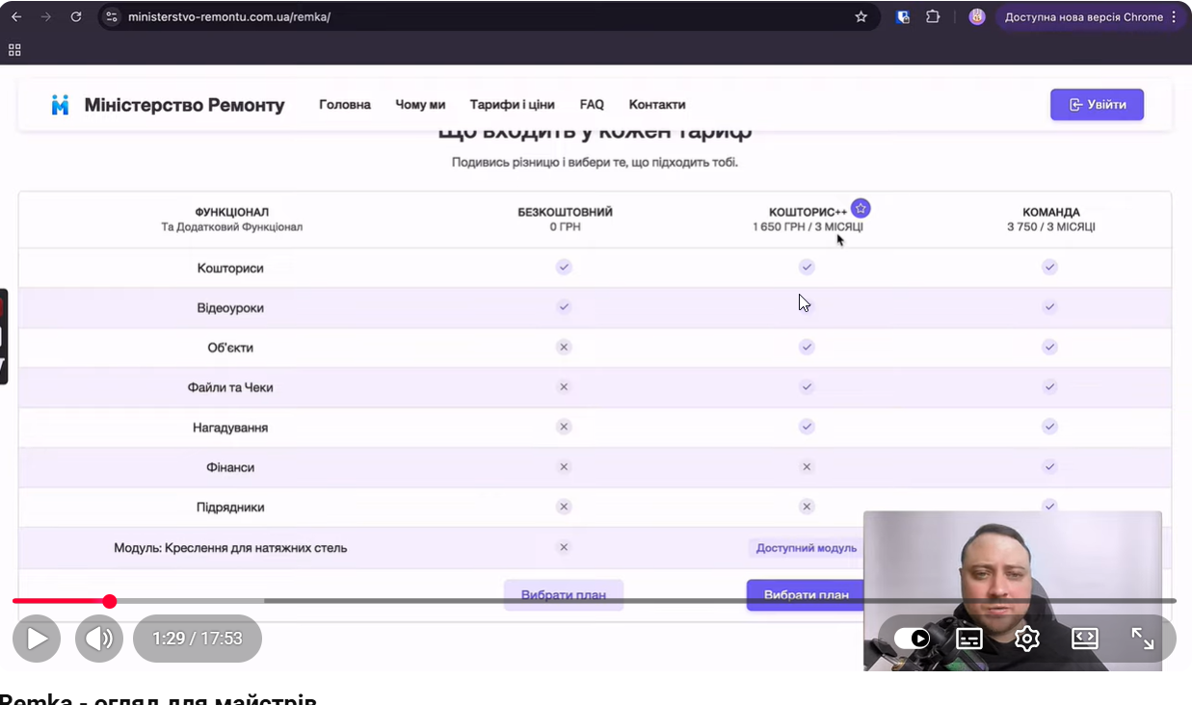Click the 1:29 / 17:53 time display
Viewport: 1192px width, 705px height.
198,639
